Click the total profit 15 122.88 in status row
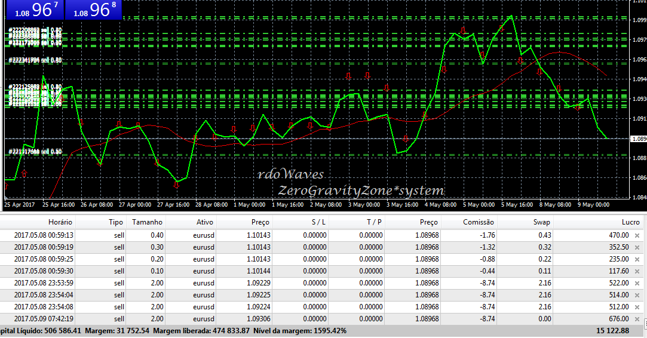This screenshot has width=647, height=338. 613,331
